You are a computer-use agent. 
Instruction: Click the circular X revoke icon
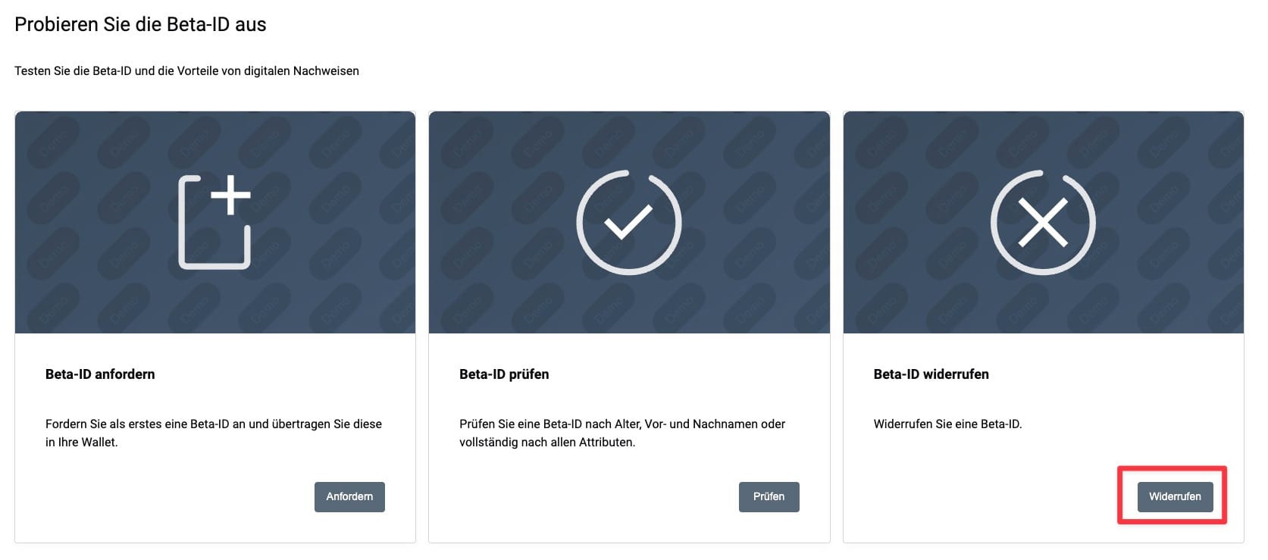[1043, 222]
